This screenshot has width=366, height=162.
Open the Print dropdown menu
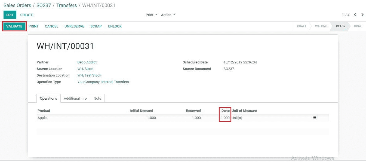coord(151,15)
